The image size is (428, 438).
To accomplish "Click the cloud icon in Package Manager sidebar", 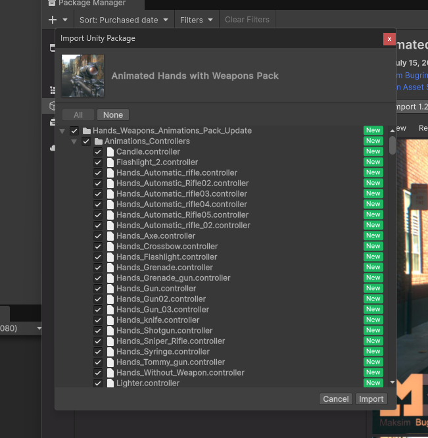I will click(53, 148).
